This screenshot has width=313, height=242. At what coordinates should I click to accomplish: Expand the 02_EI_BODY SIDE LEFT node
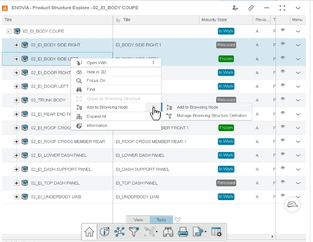coord(17,59)
